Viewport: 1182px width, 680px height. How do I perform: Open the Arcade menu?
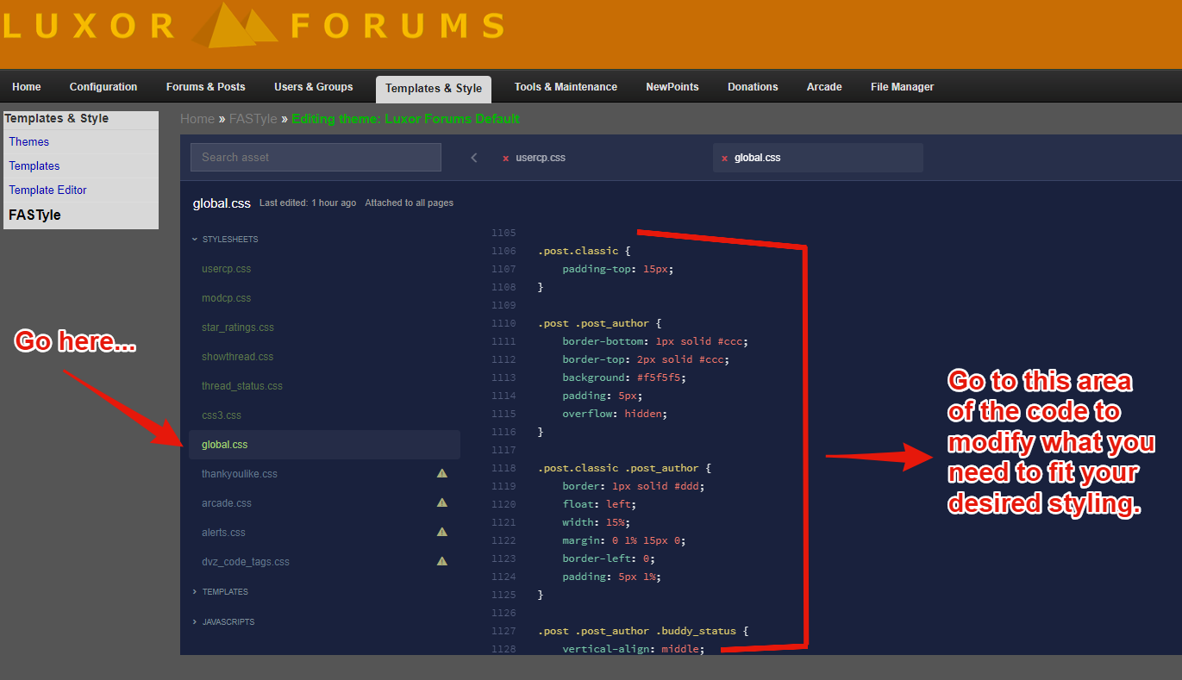(x=824, y=87)
